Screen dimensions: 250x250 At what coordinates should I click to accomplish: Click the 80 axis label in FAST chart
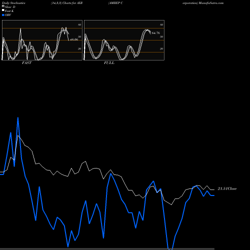click(79, 25)
